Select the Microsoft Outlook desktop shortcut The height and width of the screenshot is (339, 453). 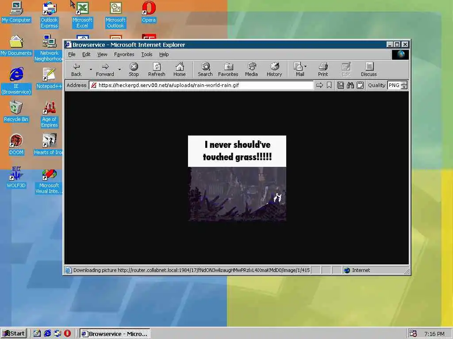tap(115, 15)
